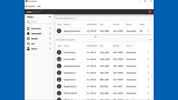Click the Custom Tablet device type icon

[59, 59]
